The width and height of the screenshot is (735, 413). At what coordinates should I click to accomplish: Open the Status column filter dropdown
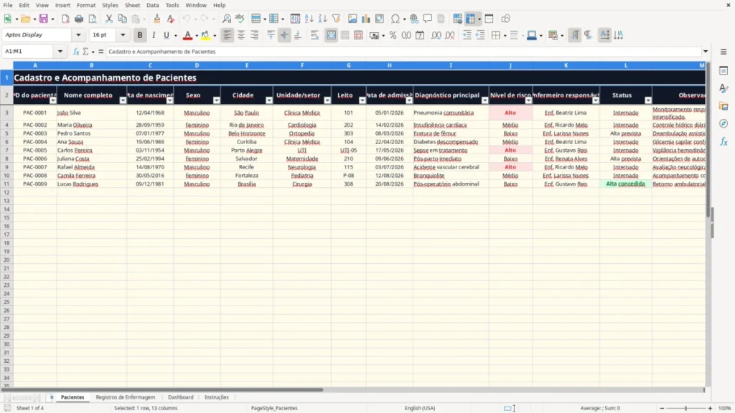coord(648,100)
